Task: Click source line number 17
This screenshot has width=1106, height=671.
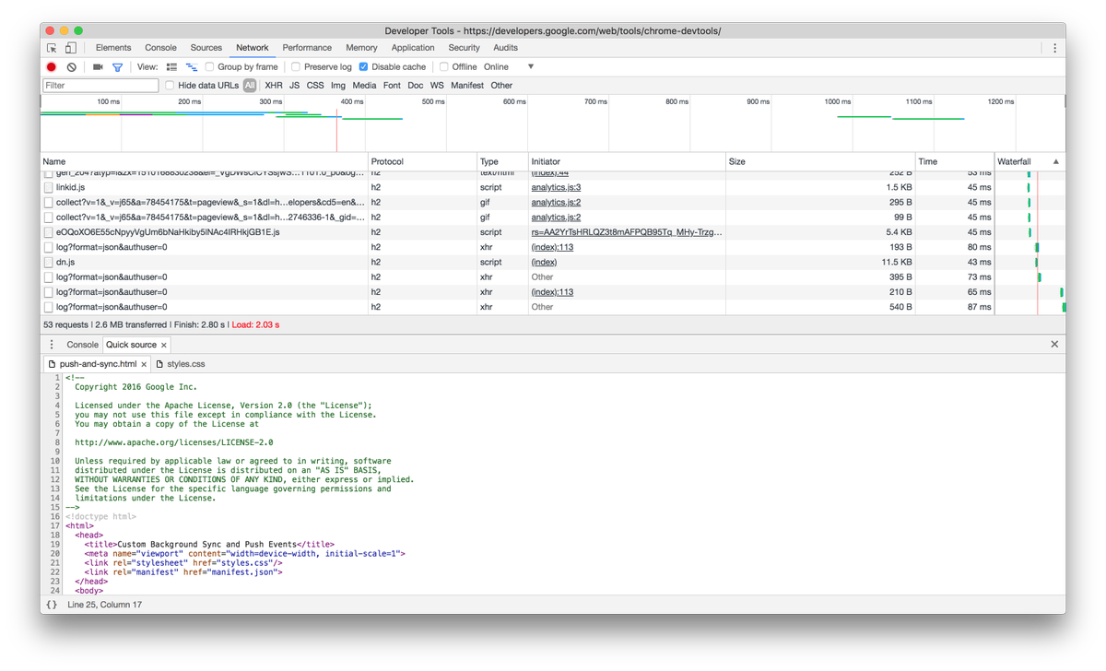Action: click(56, 525)
